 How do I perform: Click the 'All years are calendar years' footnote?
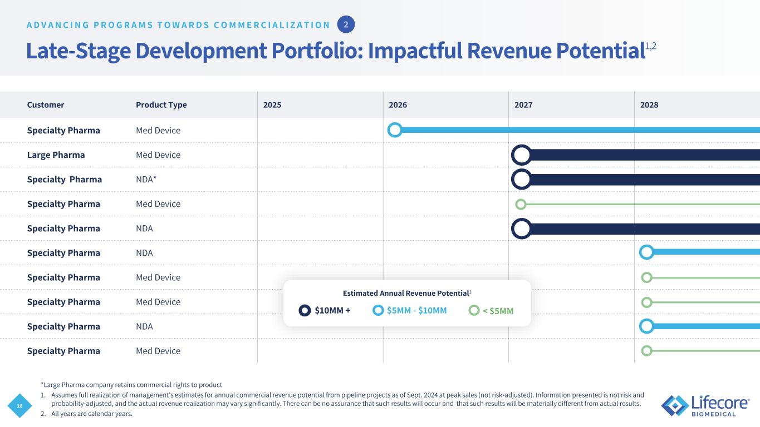point(91,413)
